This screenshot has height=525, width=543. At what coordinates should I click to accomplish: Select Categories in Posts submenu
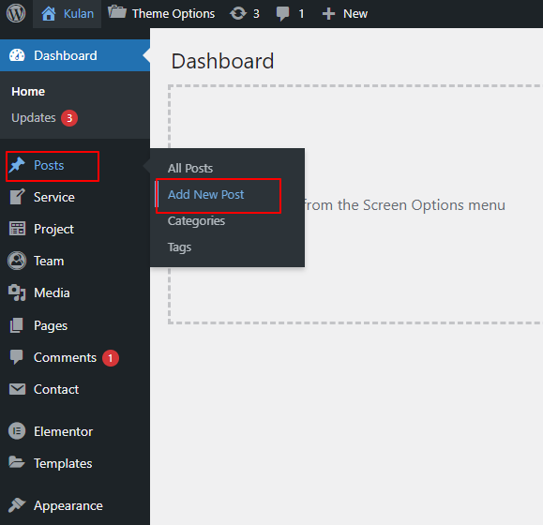pyautogui.click(x=196, y=221)
